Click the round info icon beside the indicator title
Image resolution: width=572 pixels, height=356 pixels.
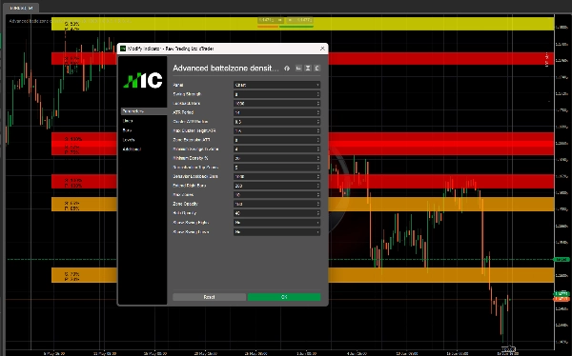coord(287,69)
